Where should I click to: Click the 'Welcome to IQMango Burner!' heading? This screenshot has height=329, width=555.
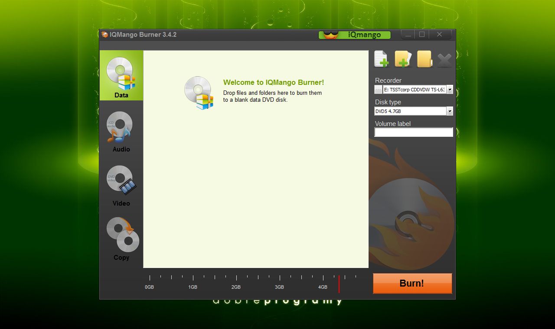tap(274, 82)
